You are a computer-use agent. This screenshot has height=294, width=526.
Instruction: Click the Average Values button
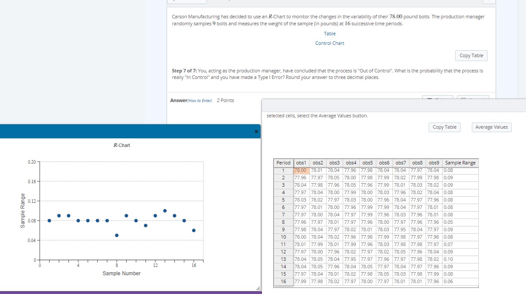492,127
